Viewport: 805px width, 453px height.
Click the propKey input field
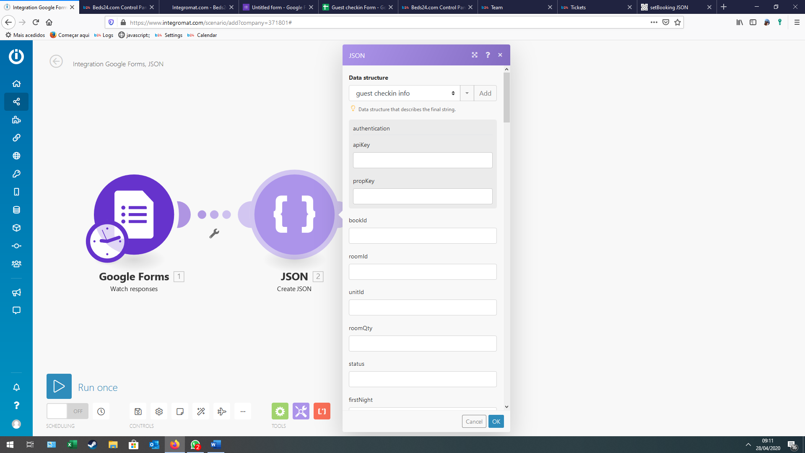pyautogui.click(x=423, y=196)
